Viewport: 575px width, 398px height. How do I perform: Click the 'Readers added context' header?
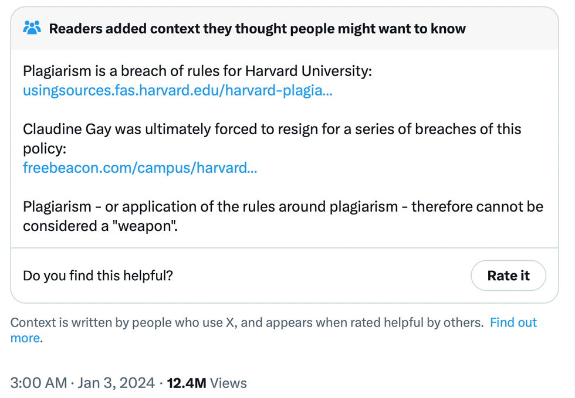pyautogui.click(x=257, y=28)
